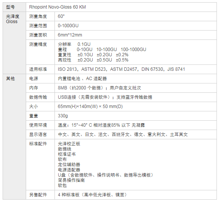Select the 4 种标准板 optional accessories text
The image size is (221, 203).
pyautogui.click(x=93, y=195)
